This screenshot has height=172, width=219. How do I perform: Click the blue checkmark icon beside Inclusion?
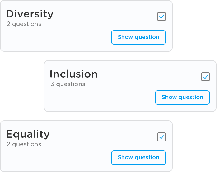pyautogui.click(x=206, y=76)
